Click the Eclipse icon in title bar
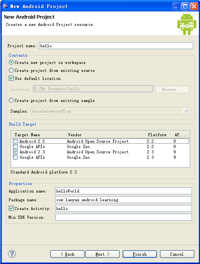Viewport: 200px width, 264px height. pos(6,6)
